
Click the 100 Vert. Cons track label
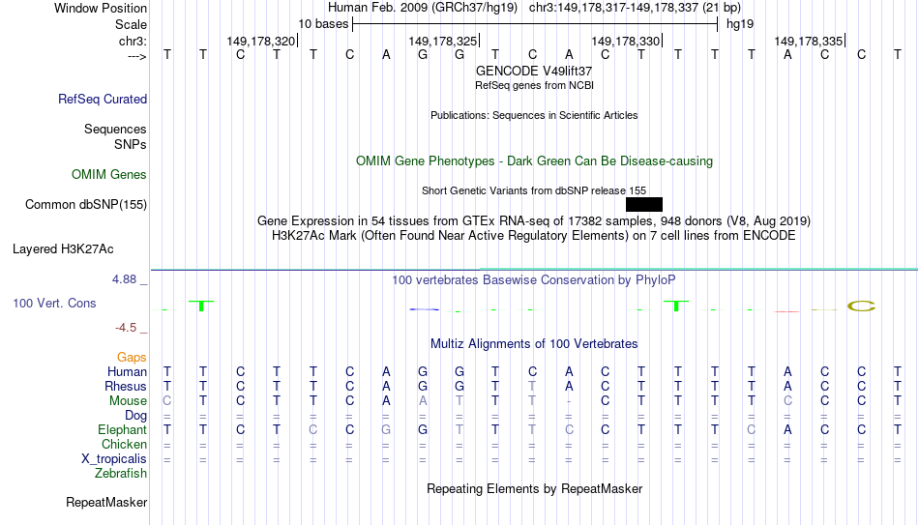54,303
